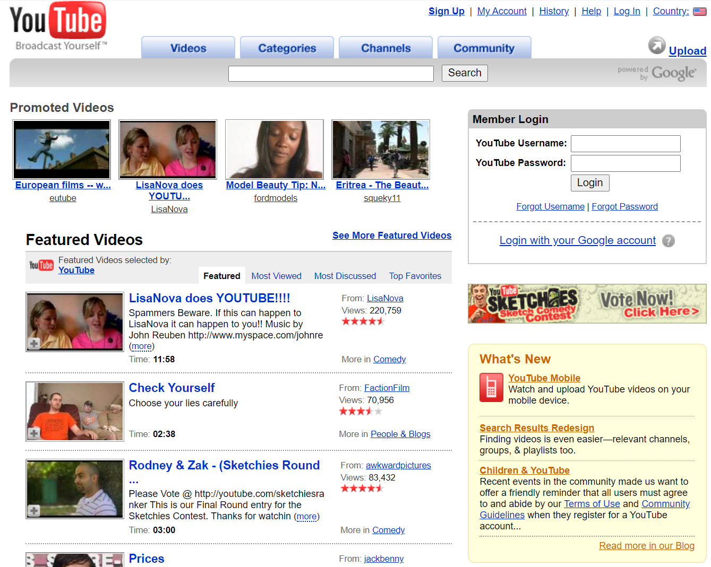The image size is (711, 567).
Task: Open Children & YouTube link
Action: pyautogui.click(x=524, y=470)
